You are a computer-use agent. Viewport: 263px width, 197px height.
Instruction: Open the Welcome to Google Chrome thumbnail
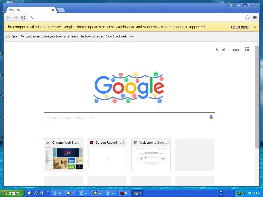pyautogui.click(x=151, y=155)
